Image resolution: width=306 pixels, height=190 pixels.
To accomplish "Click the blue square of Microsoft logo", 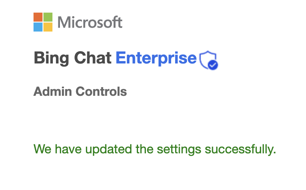I will (38, 27).
